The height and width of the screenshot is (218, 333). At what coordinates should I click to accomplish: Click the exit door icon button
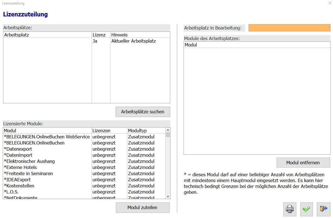tap(323, 209)
